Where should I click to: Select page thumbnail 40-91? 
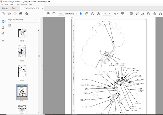click(x=22, y=72)
